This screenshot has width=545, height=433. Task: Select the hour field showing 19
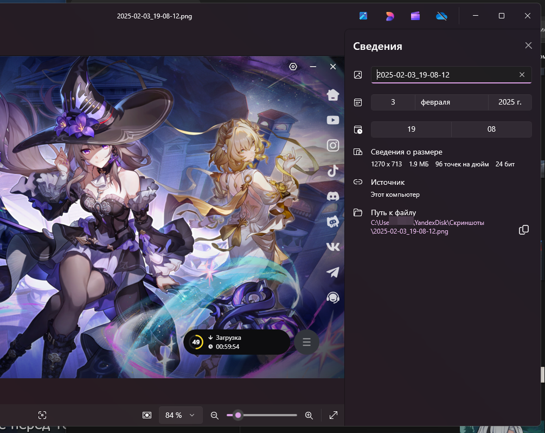(411, 129)
